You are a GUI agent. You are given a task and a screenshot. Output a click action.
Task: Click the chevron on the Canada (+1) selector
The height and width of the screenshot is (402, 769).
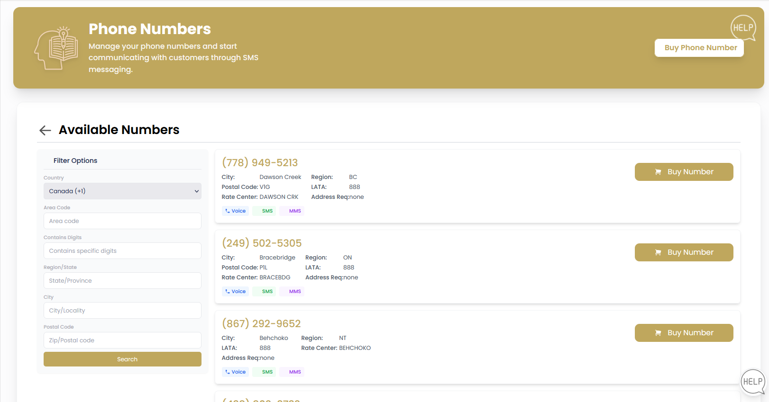point(196,191)
